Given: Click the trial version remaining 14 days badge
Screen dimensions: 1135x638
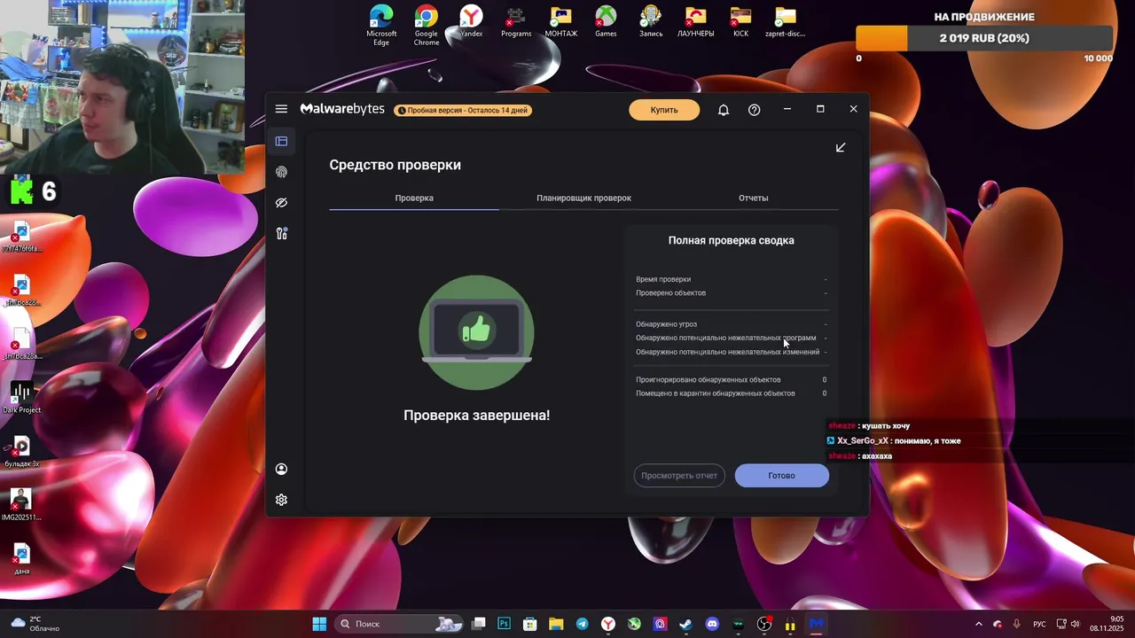Looking at the screenshot, I should pos(463,111).
